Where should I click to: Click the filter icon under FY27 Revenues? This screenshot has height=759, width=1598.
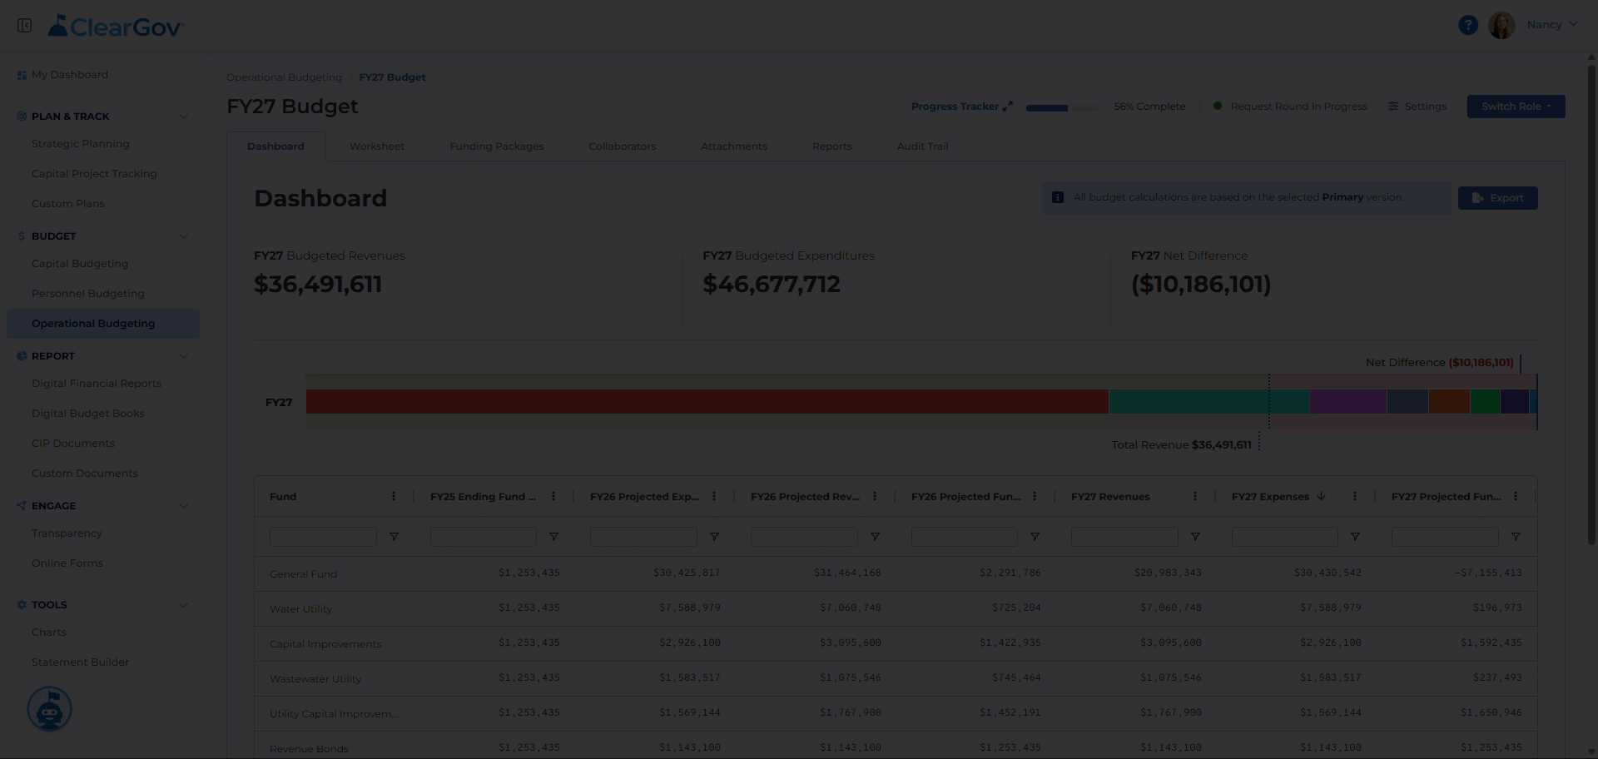1195,538
